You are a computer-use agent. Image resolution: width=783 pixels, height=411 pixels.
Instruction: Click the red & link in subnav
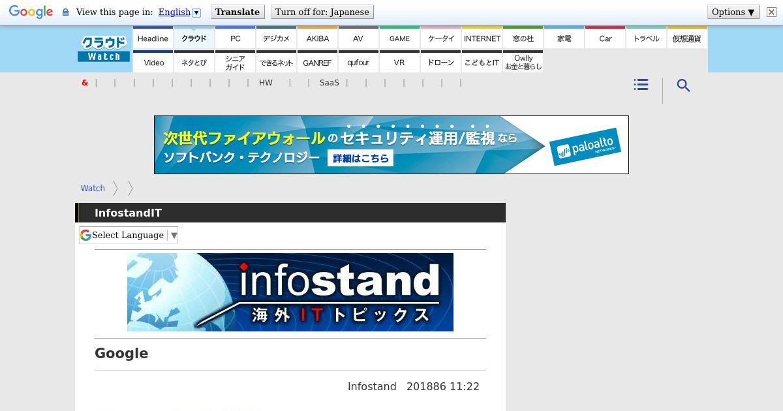tap(85, 83)
